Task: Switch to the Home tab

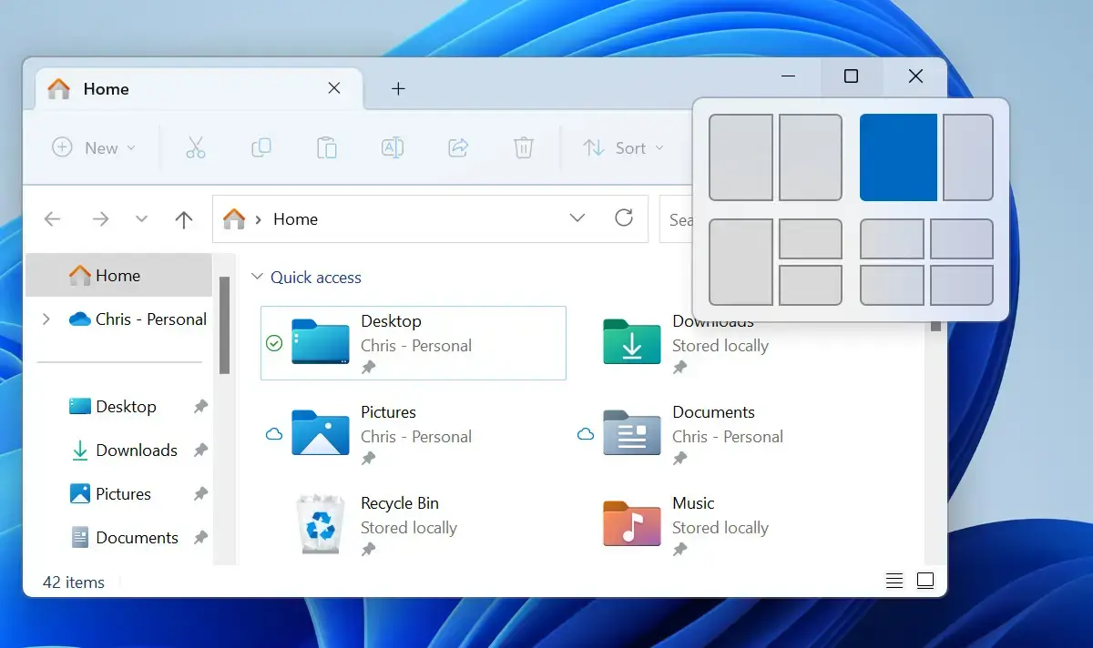Action: 107,88
